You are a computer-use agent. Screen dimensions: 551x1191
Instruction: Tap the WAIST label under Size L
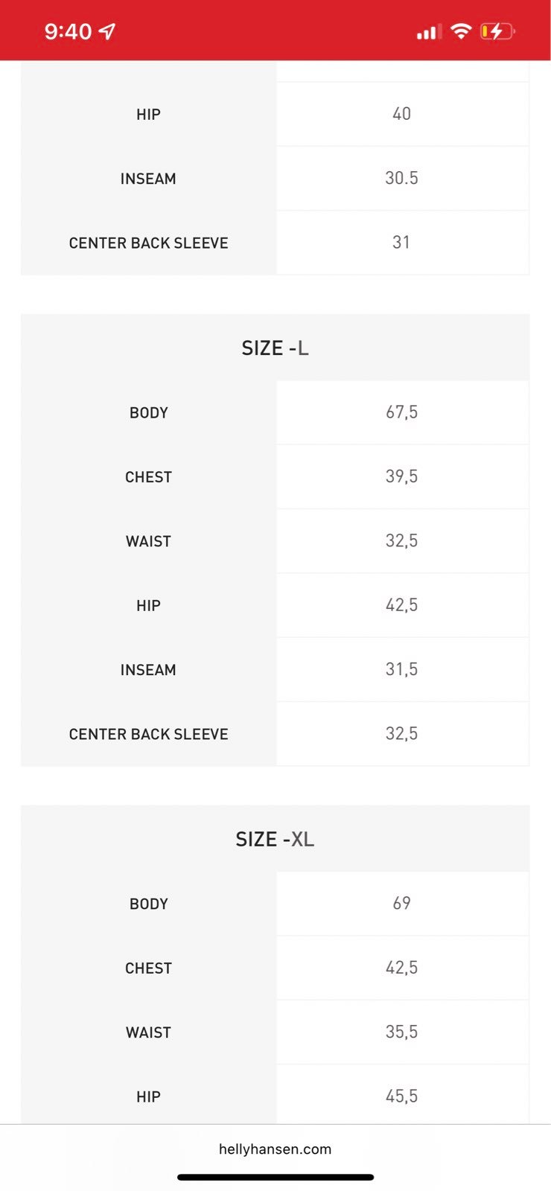click(x=148, y=541)
